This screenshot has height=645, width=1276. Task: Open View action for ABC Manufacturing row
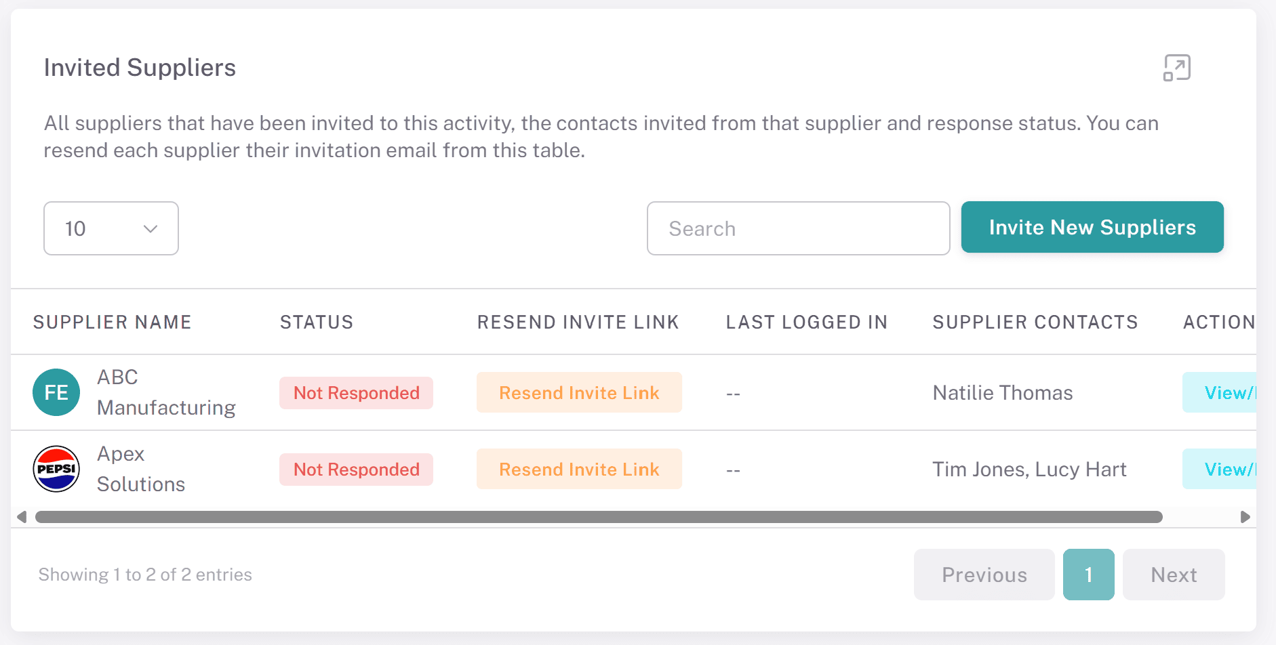(1220, 392)
